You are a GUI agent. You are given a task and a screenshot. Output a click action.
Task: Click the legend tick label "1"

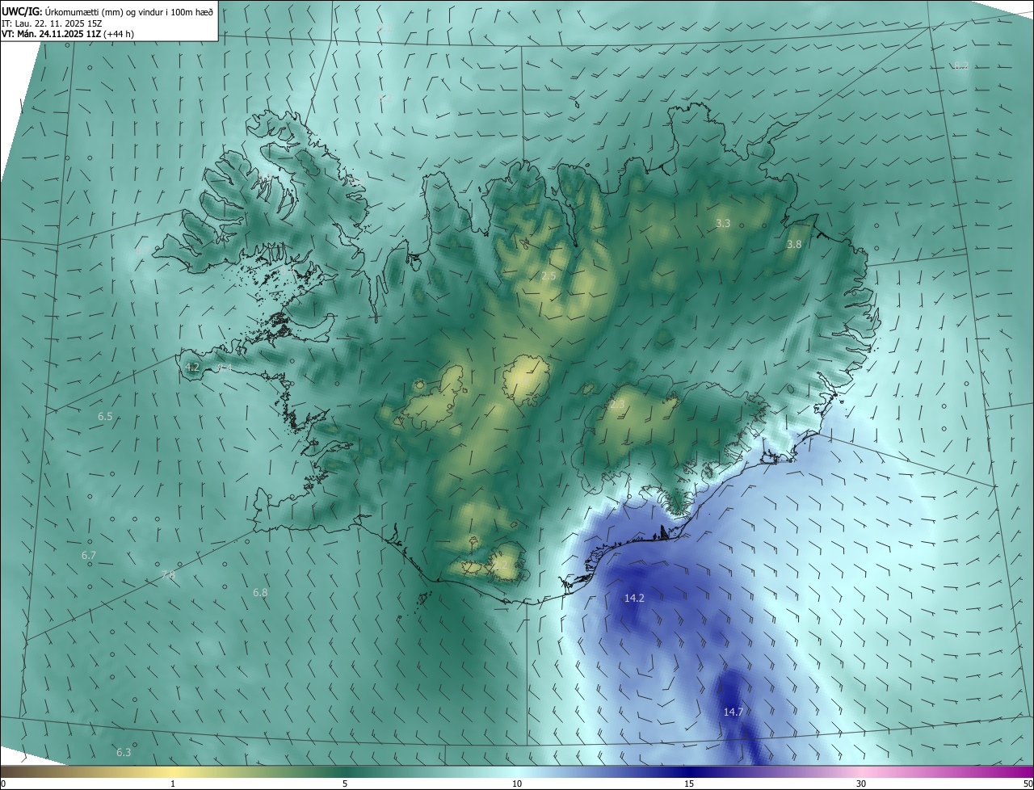point(173,784)
